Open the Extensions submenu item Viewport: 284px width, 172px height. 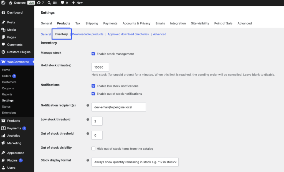9,113
